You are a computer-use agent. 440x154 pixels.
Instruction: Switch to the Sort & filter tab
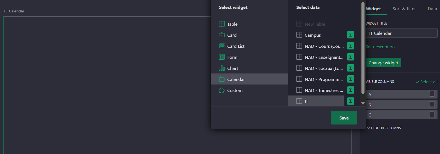(404, 9)
